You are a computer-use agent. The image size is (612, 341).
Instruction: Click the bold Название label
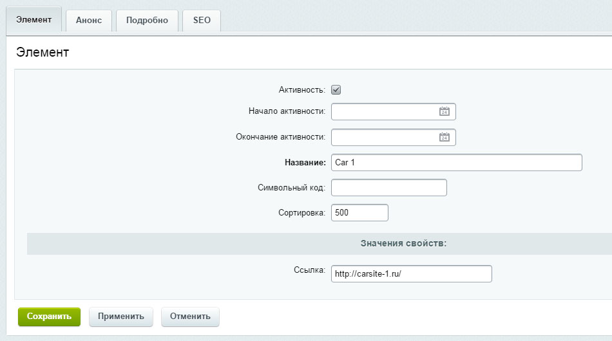point(305,163)
